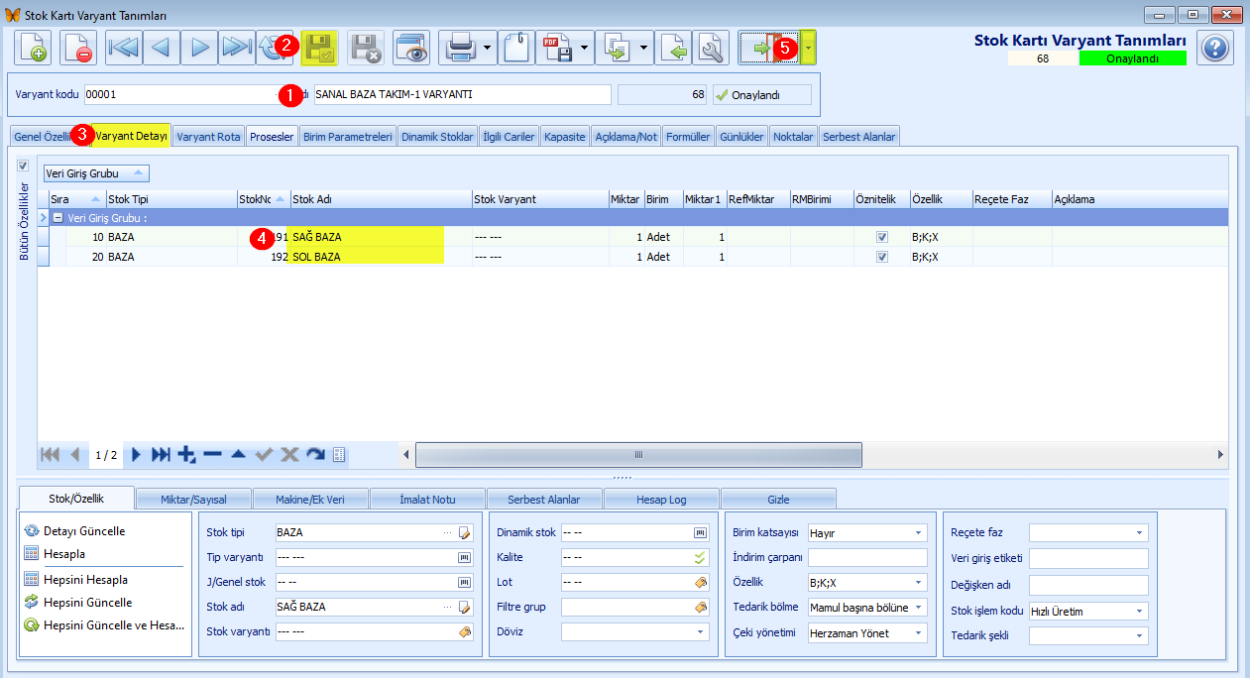The height and width of the screenshot is (678, 1250).
Task: Collapse the Veri Giriş Grubu group row
Action: 58,218
